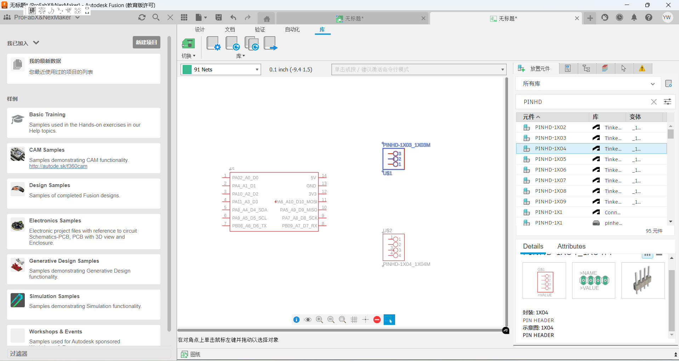Viewport: 679px width, 361px height.
Task: Open the autode.sk/f360cam link
Action: pyautogui.click(x=58, y=166)
